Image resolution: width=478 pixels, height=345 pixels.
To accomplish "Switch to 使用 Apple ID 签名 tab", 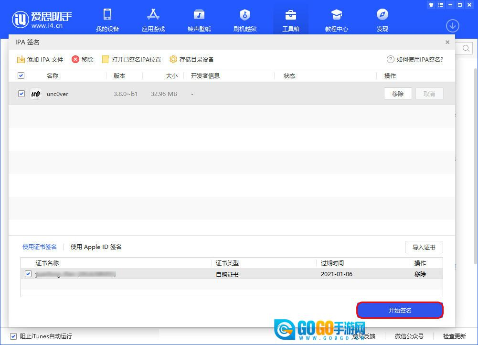I will (x=96, y=247).
